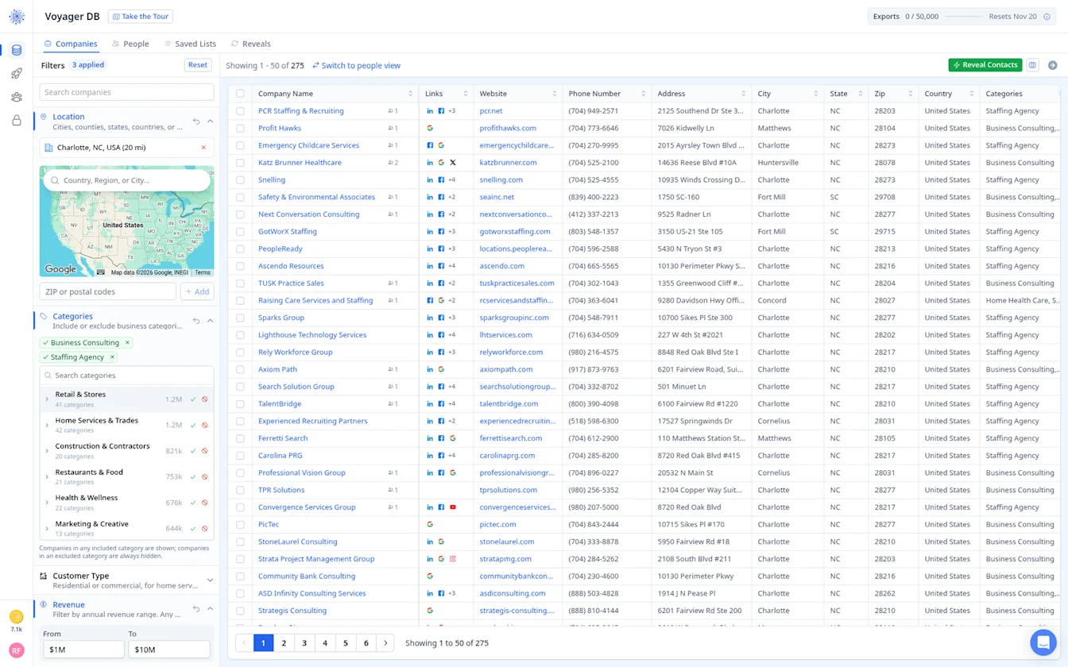Check the TalentBridge row checkbox
The width and height of the screenshot is (1068, 667).
coord(240,404)
